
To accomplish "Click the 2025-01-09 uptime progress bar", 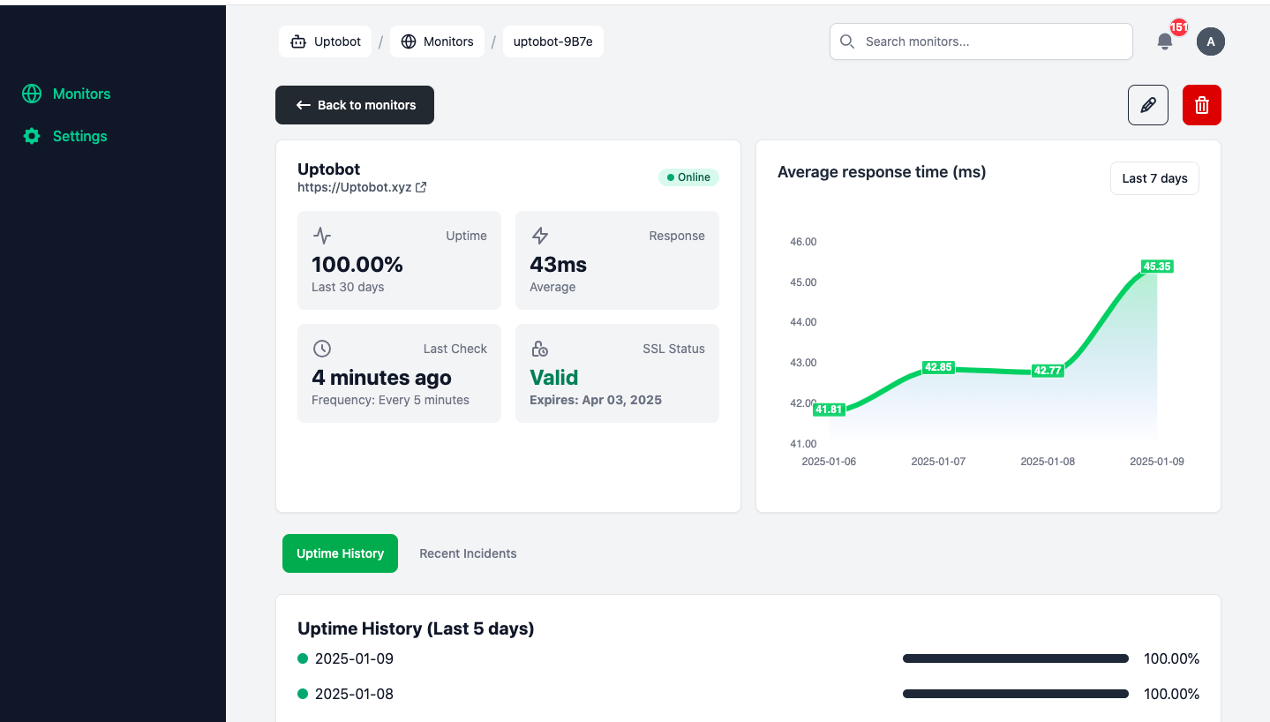I will 1016,658.
